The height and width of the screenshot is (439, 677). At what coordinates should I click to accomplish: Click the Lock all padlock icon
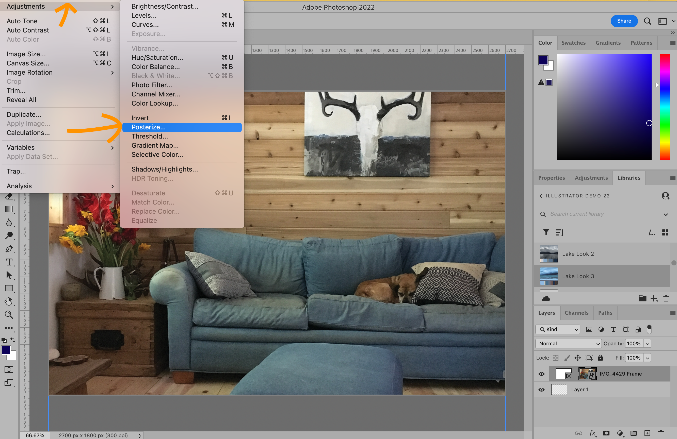coord(600,358)
